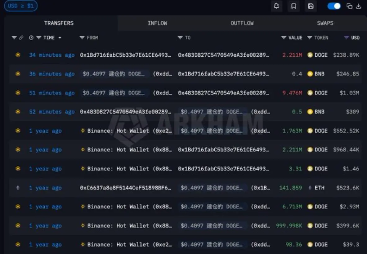Image resolution: width=367 pixels, height=254 pixels.
Task: Click the clock icon beside TIME
Action: click(31, 38)
